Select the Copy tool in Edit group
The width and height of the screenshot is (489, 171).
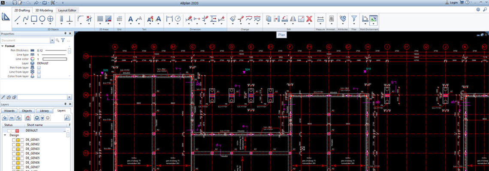(269, 19)
